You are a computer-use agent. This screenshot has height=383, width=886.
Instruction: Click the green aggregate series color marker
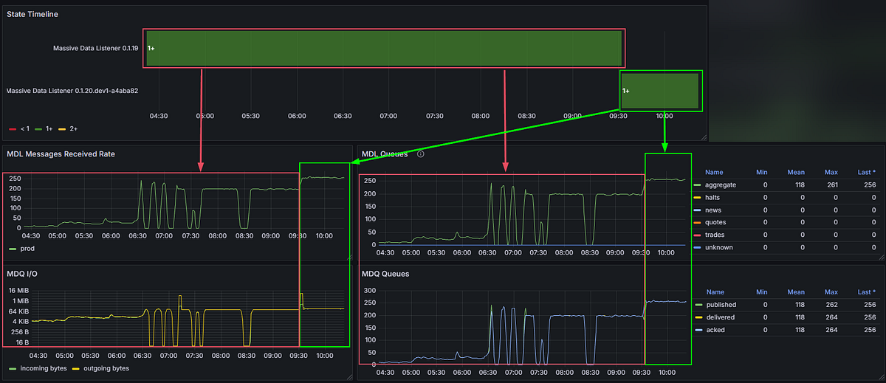coord(698,184)
